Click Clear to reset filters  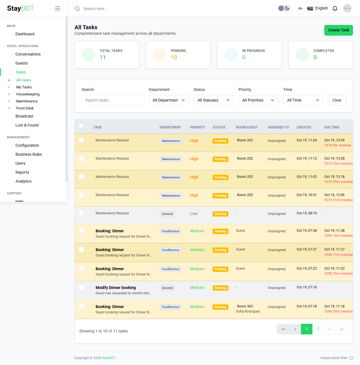point(337,100)
